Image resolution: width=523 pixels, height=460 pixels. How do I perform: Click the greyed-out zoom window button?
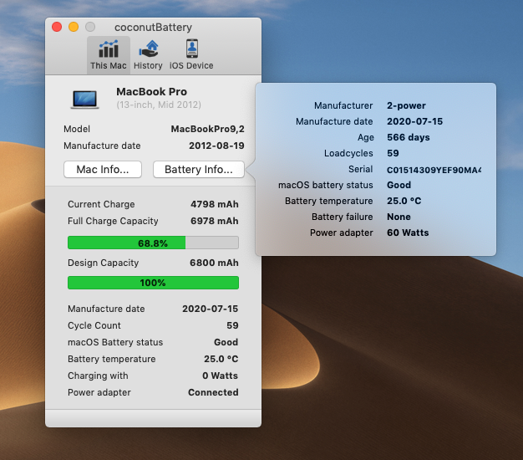pos(90,27)
